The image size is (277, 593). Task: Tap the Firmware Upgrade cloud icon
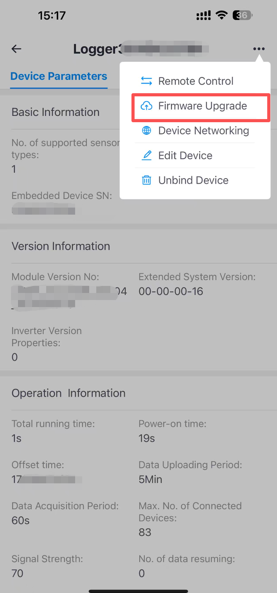pos(146,106)
